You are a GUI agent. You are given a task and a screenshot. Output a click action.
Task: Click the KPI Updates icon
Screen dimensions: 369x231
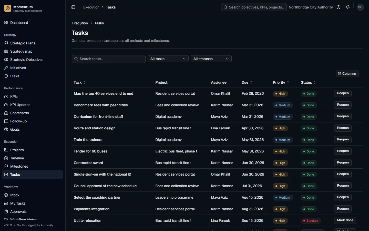6,105
